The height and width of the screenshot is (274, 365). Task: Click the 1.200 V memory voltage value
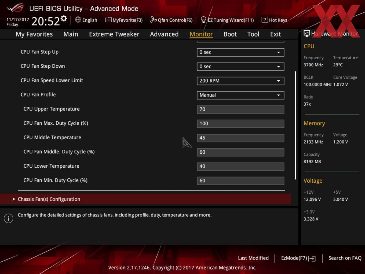pos(341,142)
